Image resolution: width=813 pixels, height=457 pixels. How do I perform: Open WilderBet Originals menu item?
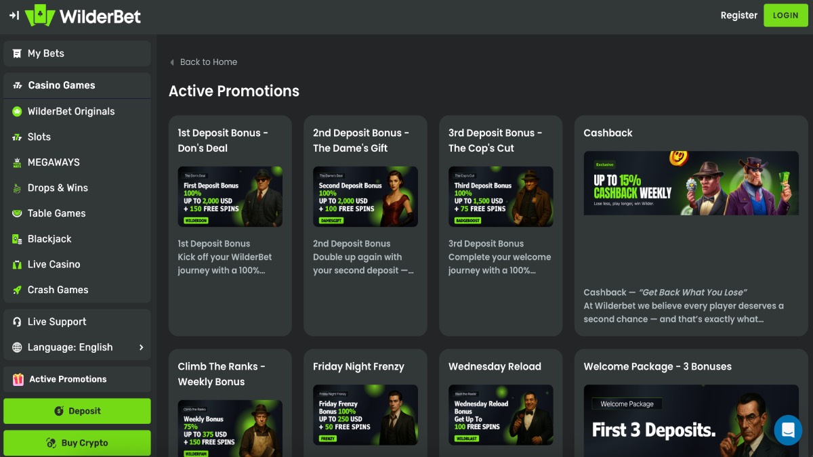pos(70,112)
